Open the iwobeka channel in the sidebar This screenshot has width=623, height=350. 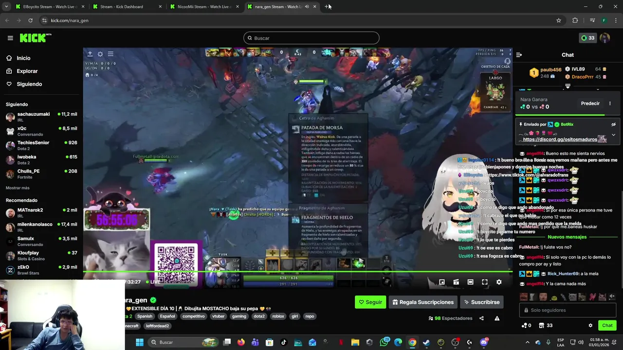(x=41, y=159)
